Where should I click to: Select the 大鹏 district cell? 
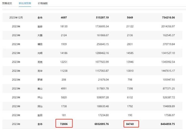click(x=40, y=35)
